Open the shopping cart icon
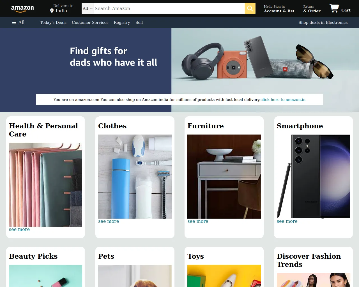 coord(334,8)
